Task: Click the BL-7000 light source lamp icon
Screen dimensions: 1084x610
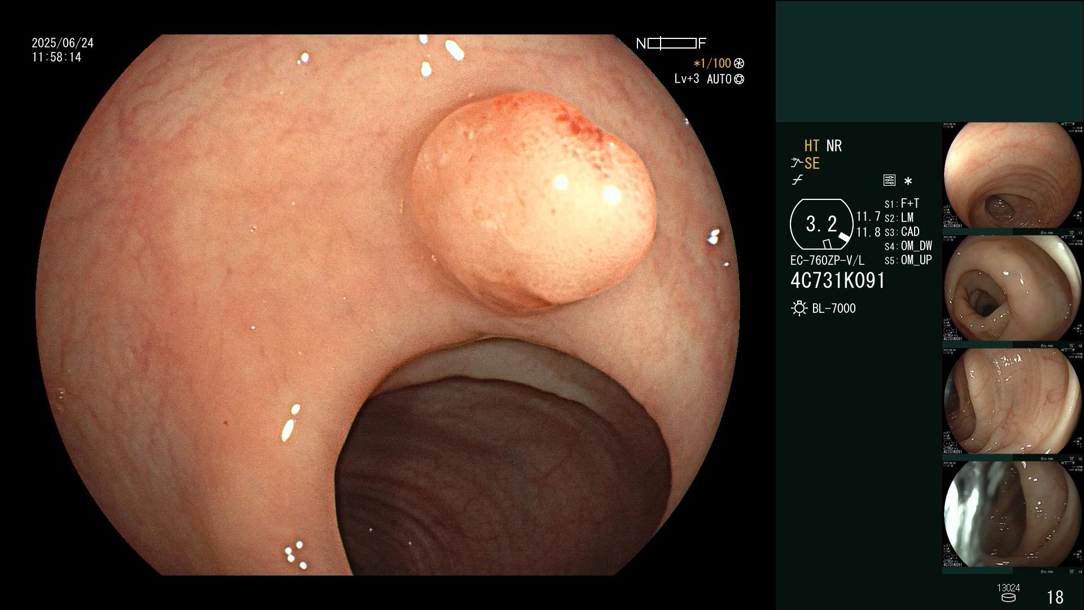Action: click(799, 308)
